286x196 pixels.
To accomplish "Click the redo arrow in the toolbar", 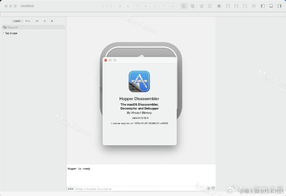I will pos(128,6).
